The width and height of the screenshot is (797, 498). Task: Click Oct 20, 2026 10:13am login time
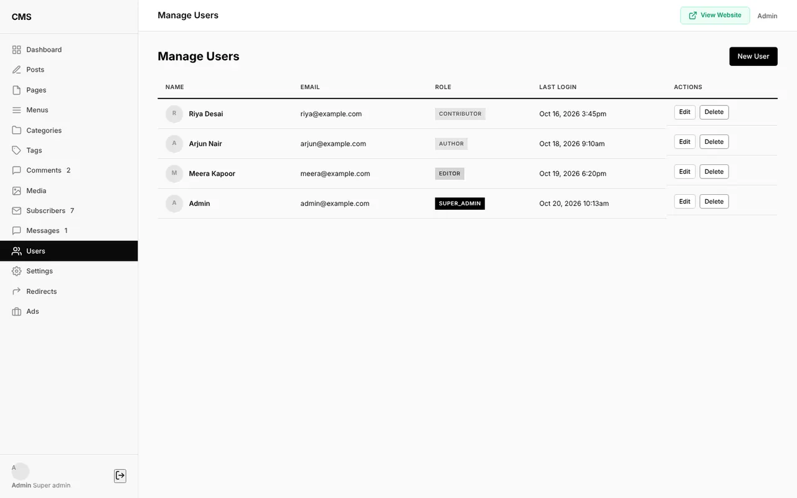tap(574, 204)
